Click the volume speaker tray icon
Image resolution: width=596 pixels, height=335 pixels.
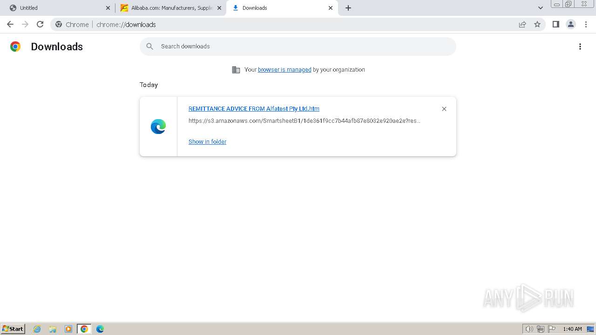[x=529, y=329]
